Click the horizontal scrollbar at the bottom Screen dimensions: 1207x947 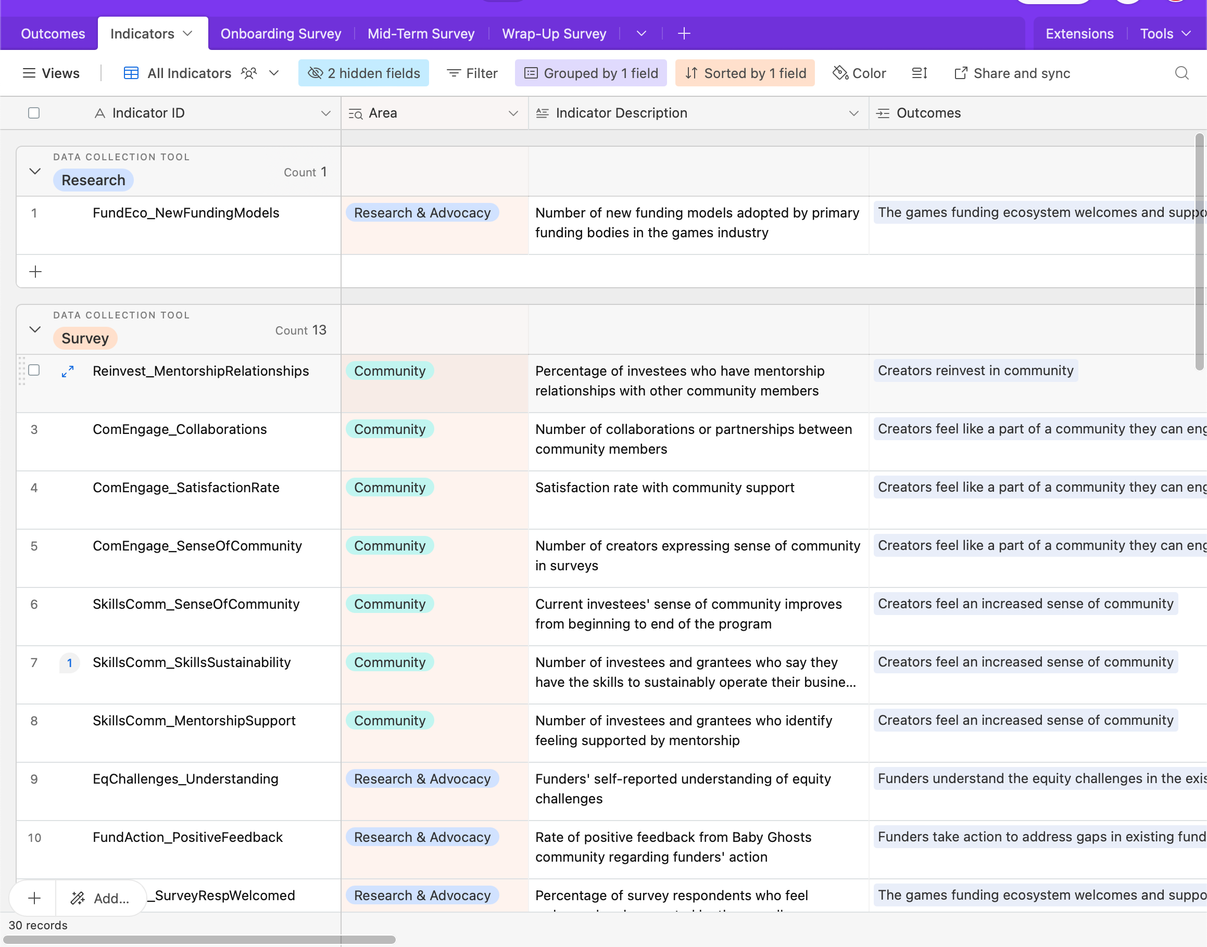click(x=200, y=940)
